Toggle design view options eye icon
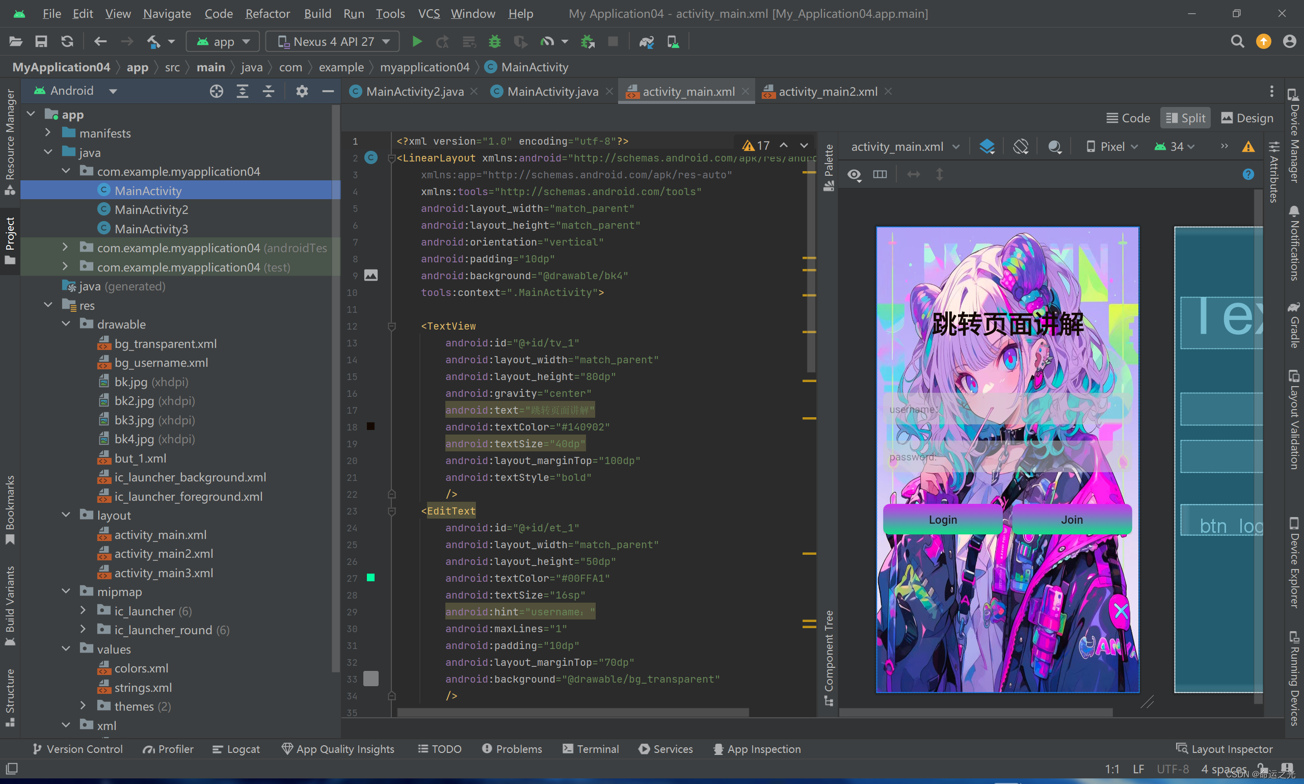The image size is (1304, 784). point(854,174)
